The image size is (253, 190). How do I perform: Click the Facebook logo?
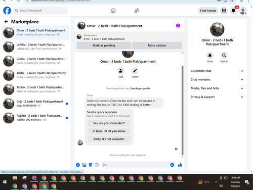tap(7, 11)
